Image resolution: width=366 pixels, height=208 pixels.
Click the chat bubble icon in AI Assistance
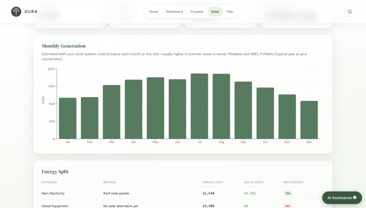pyautogui.click(x=355, y=198)
